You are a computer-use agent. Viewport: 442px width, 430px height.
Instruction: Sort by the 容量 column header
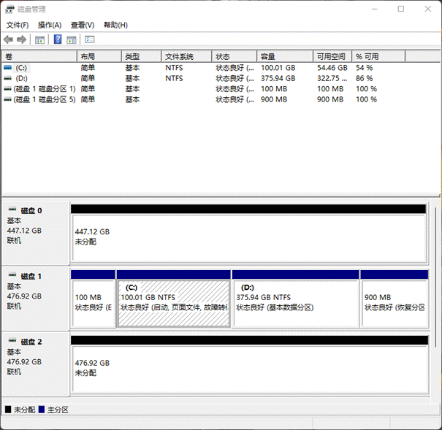268,56
